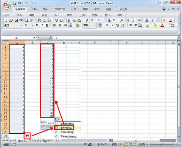Click column F header
The image size is (182, 148).
click(95, 43)
